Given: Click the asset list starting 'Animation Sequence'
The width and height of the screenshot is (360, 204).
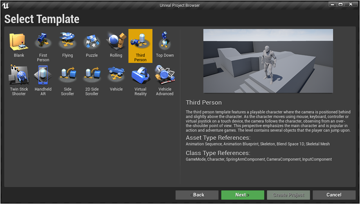Looking at the screenshot, I should 258,144.
